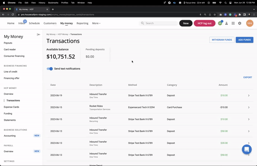Open the Inbox navigation item
The image size is (257, 166).
pos(21,23)
